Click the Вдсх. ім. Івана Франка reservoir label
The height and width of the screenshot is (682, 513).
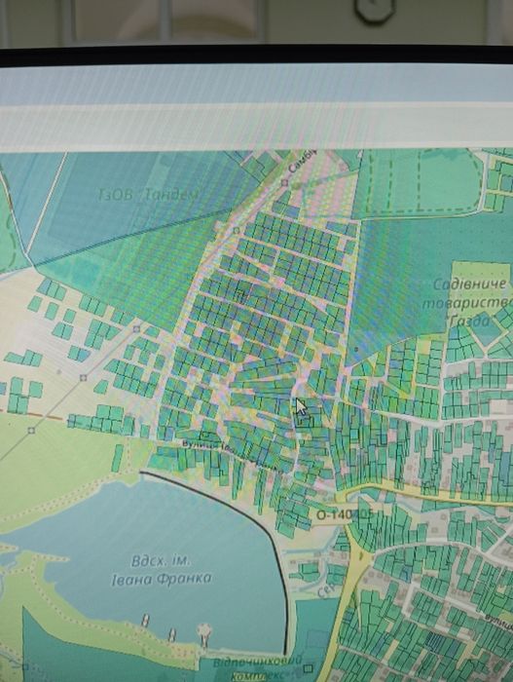point(162,570)
